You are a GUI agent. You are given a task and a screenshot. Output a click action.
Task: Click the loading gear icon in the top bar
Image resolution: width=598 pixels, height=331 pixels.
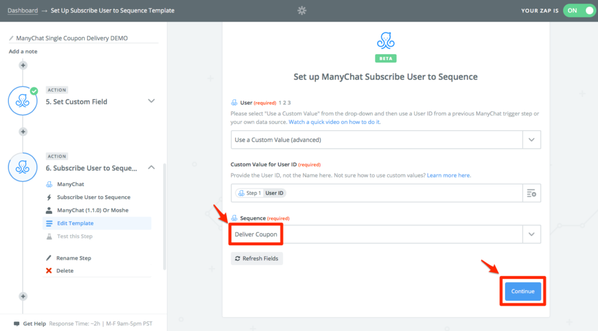(302, 11)
